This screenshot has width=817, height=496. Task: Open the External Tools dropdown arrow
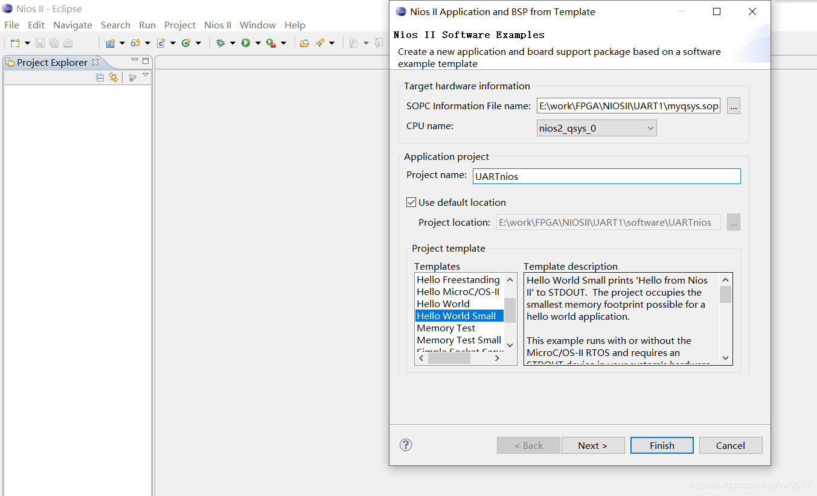283,43
